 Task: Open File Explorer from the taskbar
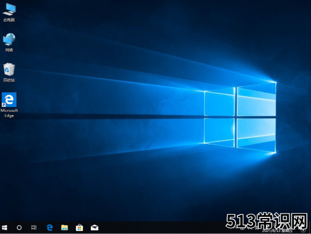[64, 228]
